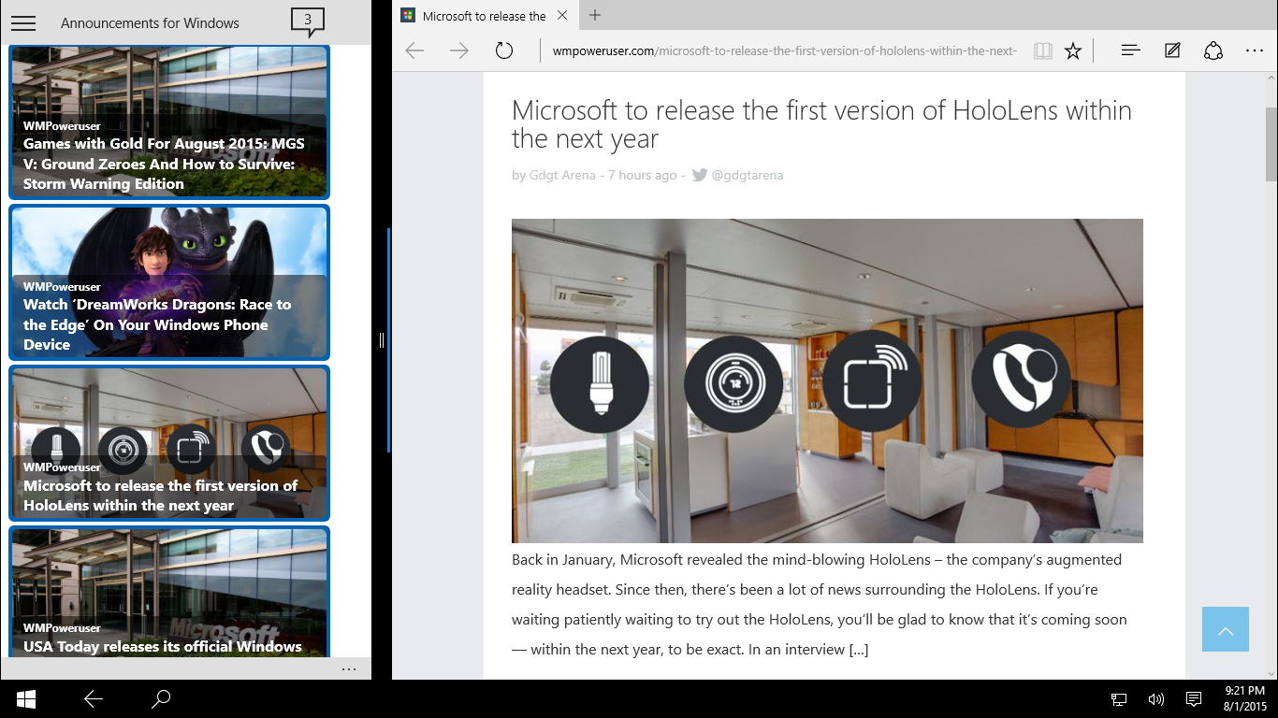This screenshot has height=718, width=1278.
Task: Click the Twitter bird icon in byline
Action: [x=700, y=175]
